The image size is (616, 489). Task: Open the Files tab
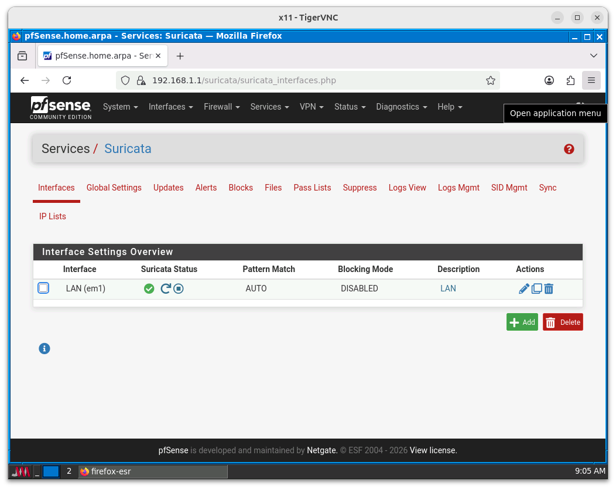pyautogui.click(x=273, y=188)
